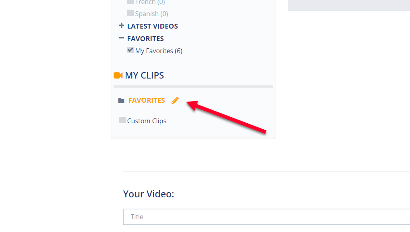This screenshot has width=410, height=232.
Task: Click the gray panel at top right
Action: (x=349, y=5)
